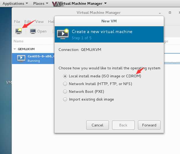Click Forward to proceed to step 2
The image size is (180, 154).
click(149, 125)
